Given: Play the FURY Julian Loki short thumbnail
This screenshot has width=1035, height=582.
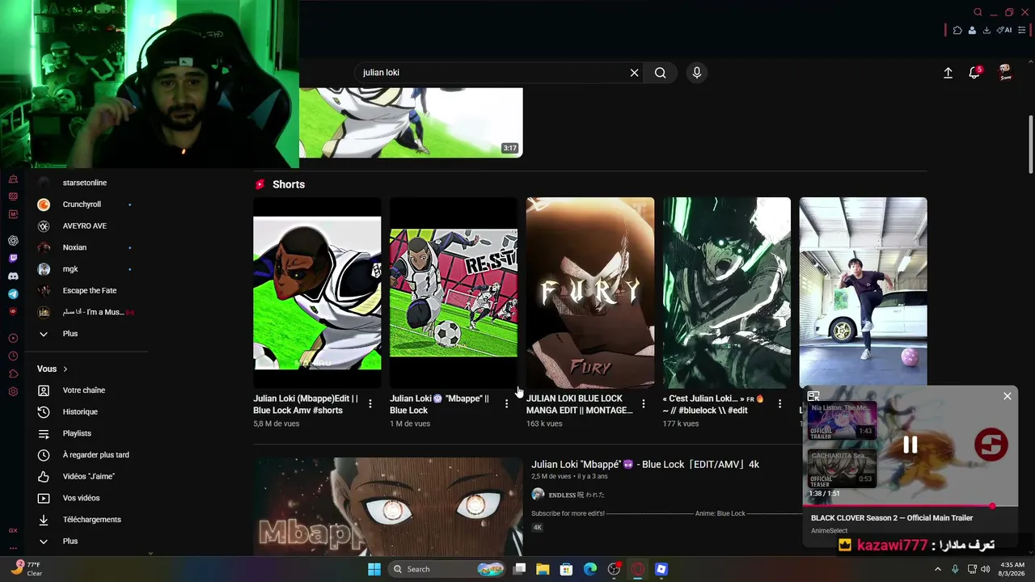Looking at the screenshot, I should pos(590,293).
